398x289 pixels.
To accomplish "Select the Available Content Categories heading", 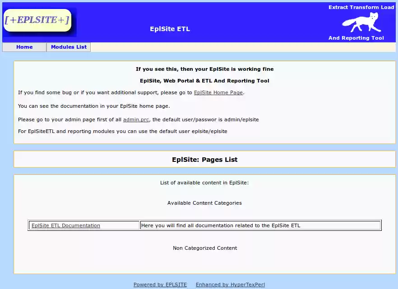I will [204, 203].
